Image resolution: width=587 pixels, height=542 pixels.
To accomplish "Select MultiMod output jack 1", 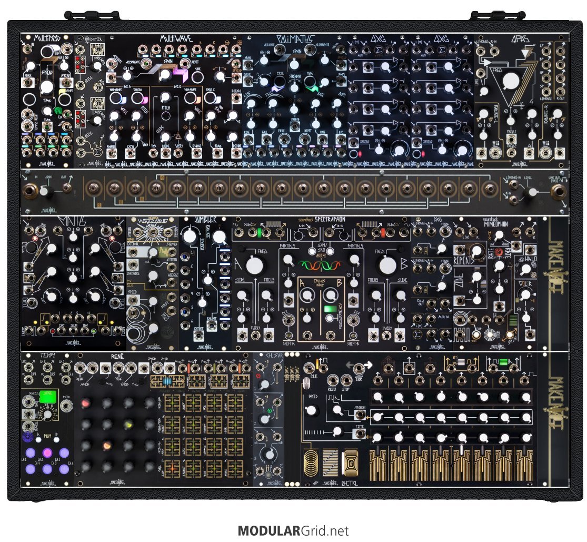I will coord(27,141).
